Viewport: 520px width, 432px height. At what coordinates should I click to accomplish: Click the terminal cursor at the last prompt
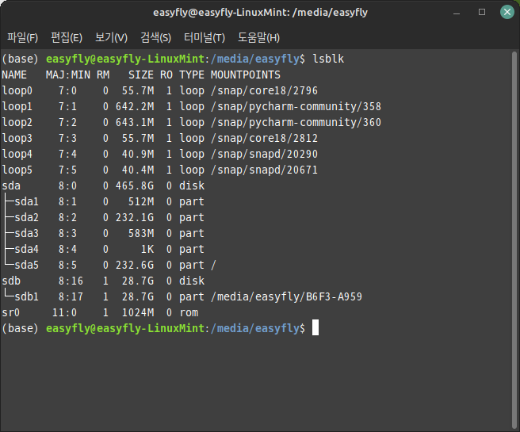click(x=315, y=327)
